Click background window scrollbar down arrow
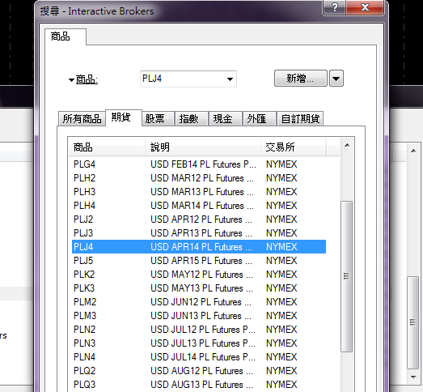The image size is (423, 392). pos(413,377)
